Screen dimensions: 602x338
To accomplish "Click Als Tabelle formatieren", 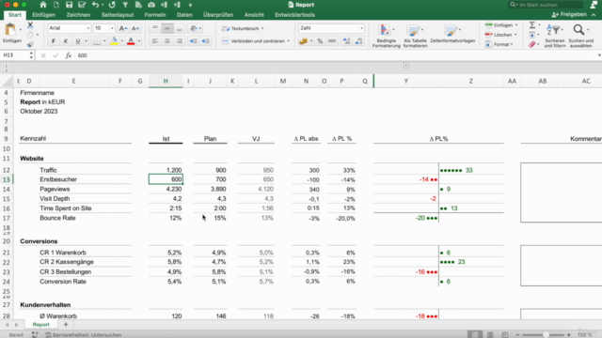I will 415,36.
